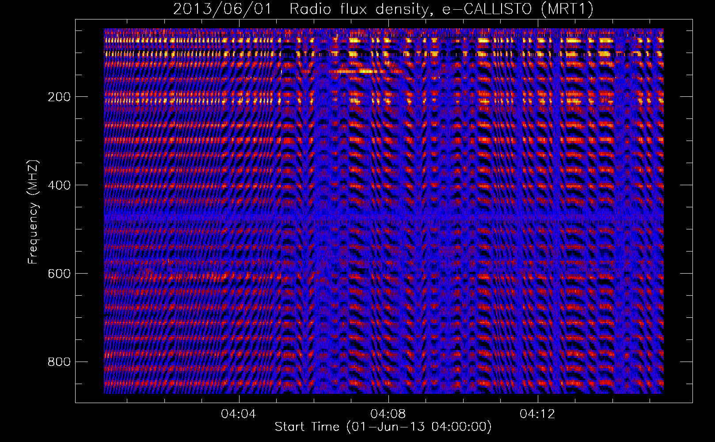Click the 04:04 time tick label
The image size is (715, 442).
coord(239,414)
